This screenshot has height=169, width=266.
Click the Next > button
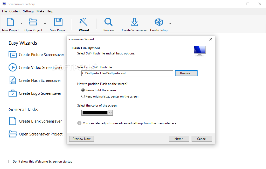(x=179, y=139)
